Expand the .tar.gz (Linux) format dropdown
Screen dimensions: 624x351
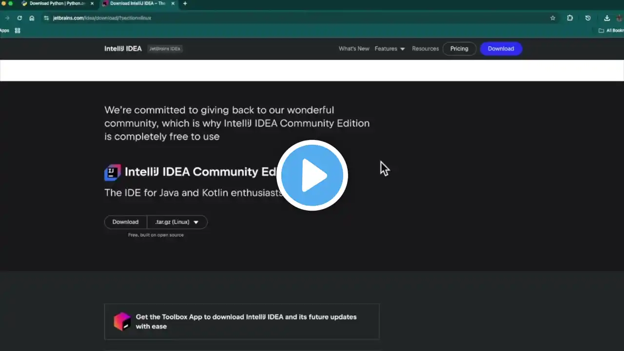tap(177, 222)
